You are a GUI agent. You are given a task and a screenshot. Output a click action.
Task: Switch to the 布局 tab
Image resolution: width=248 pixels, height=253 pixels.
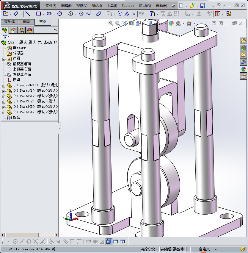26,22
